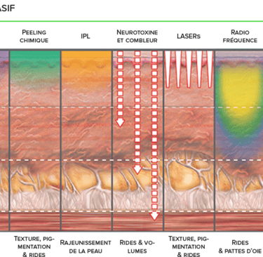Click the caption Rajeunissement de la peau
The width and height of the screenshot is (263, 257).
coord(86,246)
